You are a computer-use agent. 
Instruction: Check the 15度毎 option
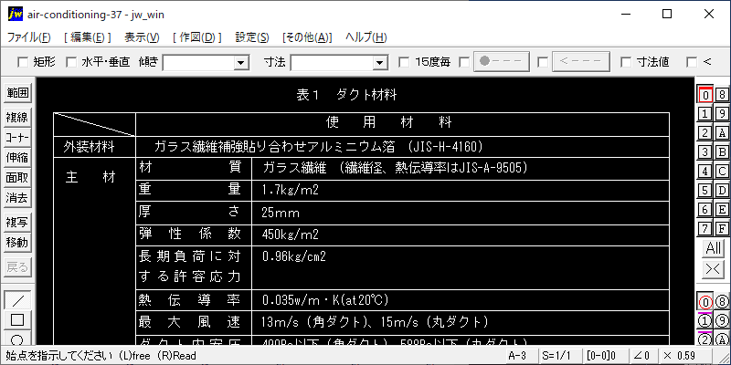404,62
